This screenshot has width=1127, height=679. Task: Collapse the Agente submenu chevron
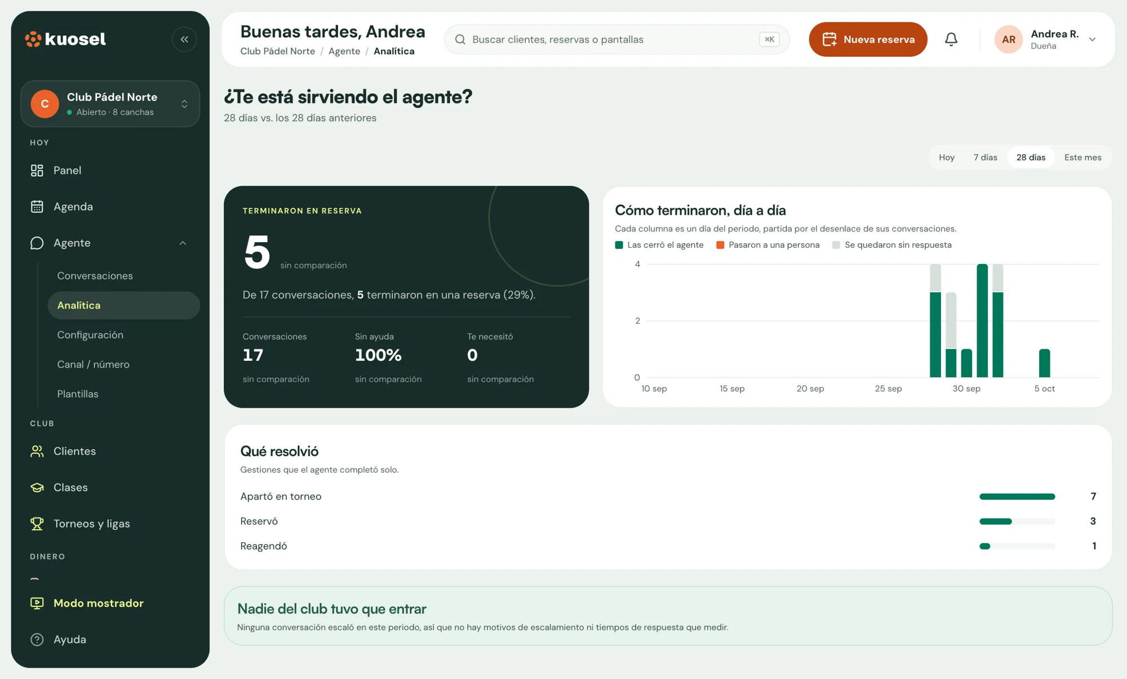click(x=183, y=243)
